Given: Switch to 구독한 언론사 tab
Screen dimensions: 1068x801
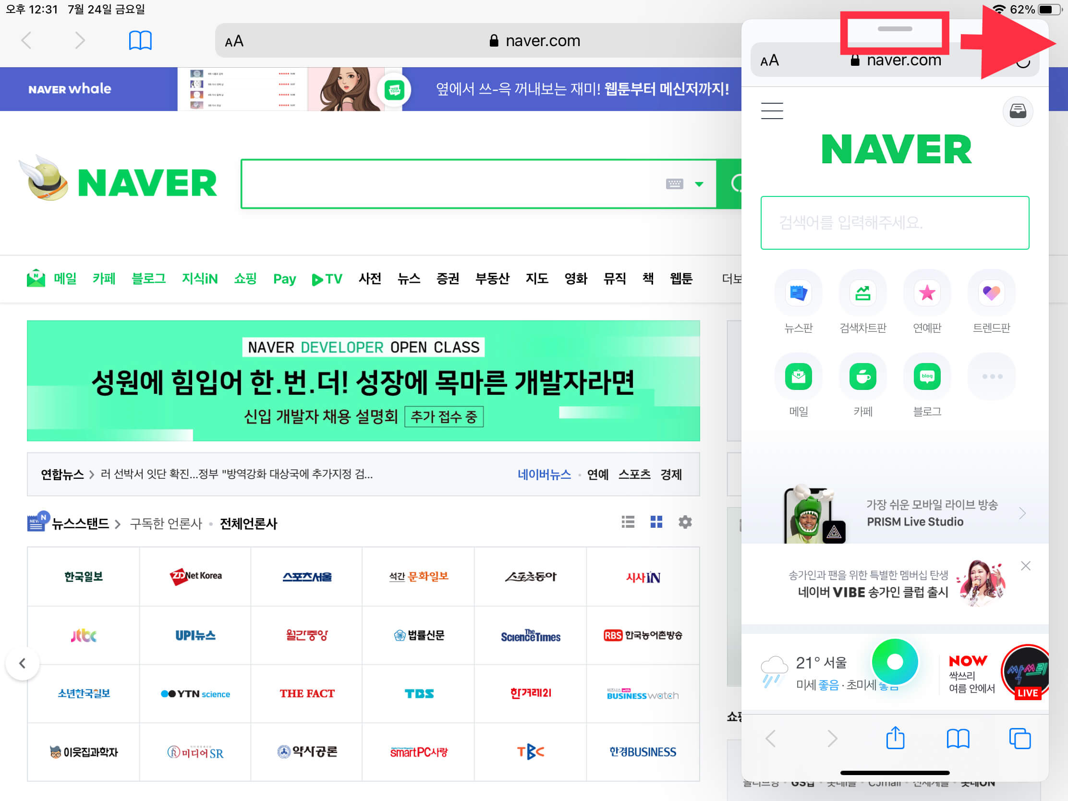Looking at the screenshot, I should tap(166, 523).
